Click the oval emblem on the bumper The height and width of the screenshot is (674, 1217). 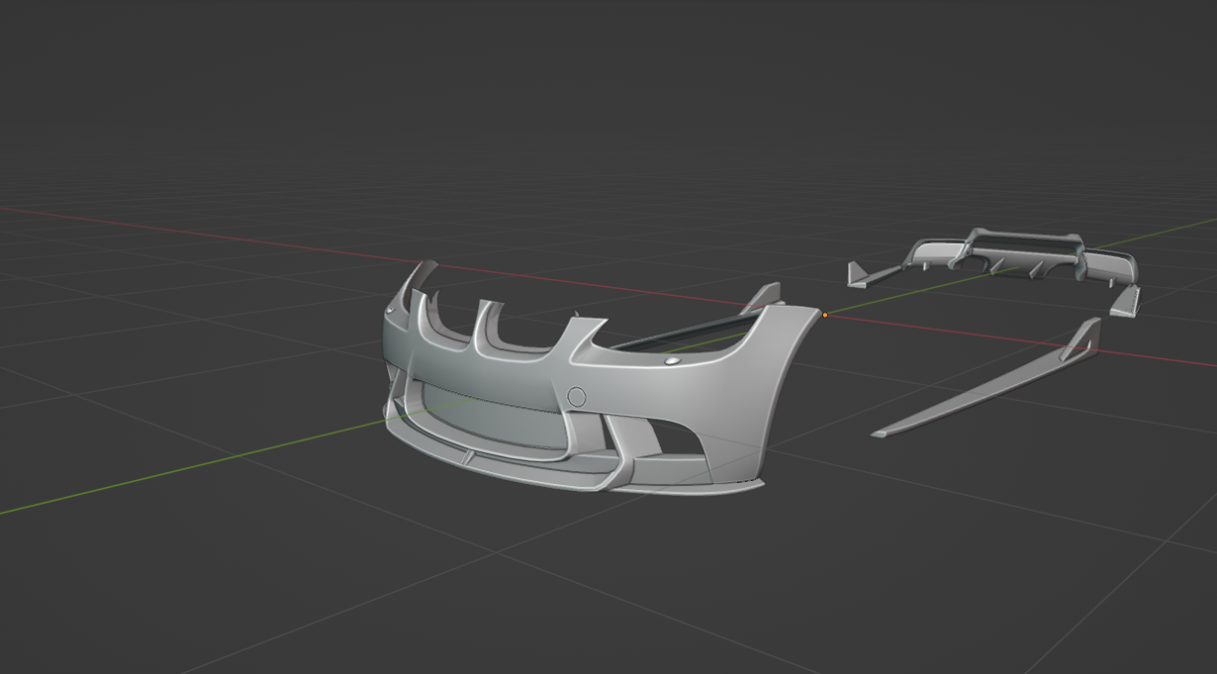pos(673,363)
